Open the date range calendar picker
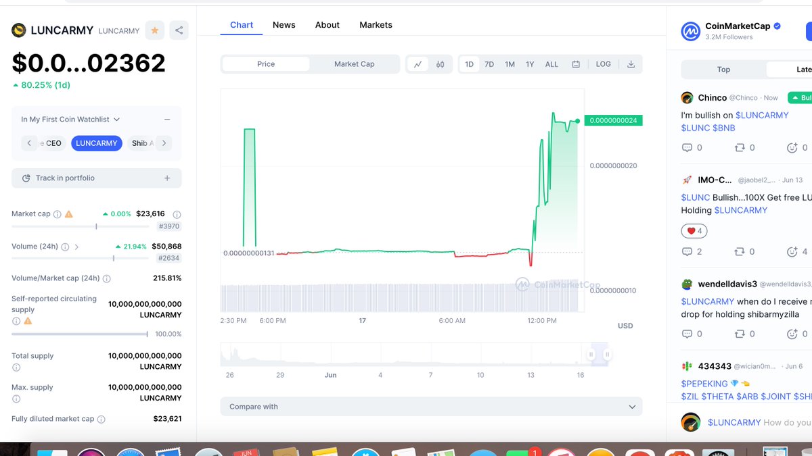The width and height of the screenshot is (812, 456). (576, 64)
